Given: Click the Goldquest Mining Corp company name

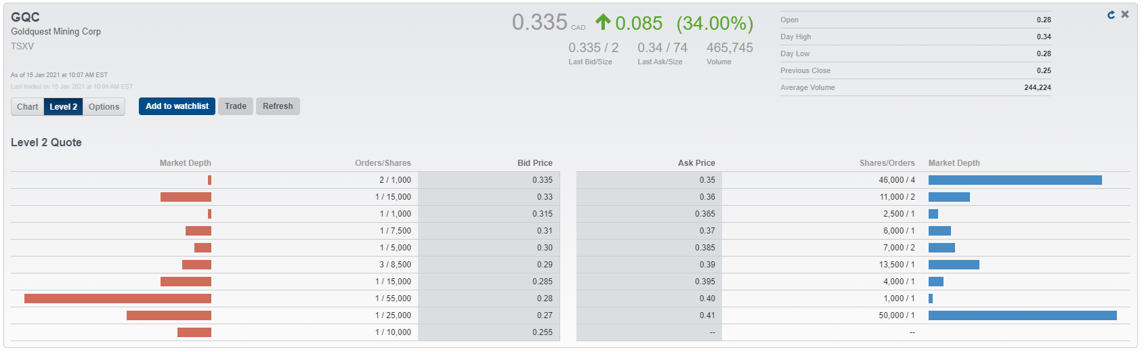Looking at the screenshot, I should pyautogui.click(x=56, y=32).
